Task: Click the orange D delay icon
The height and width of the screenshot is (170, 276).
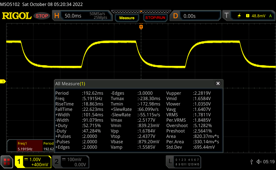Action: click(175, 16)
